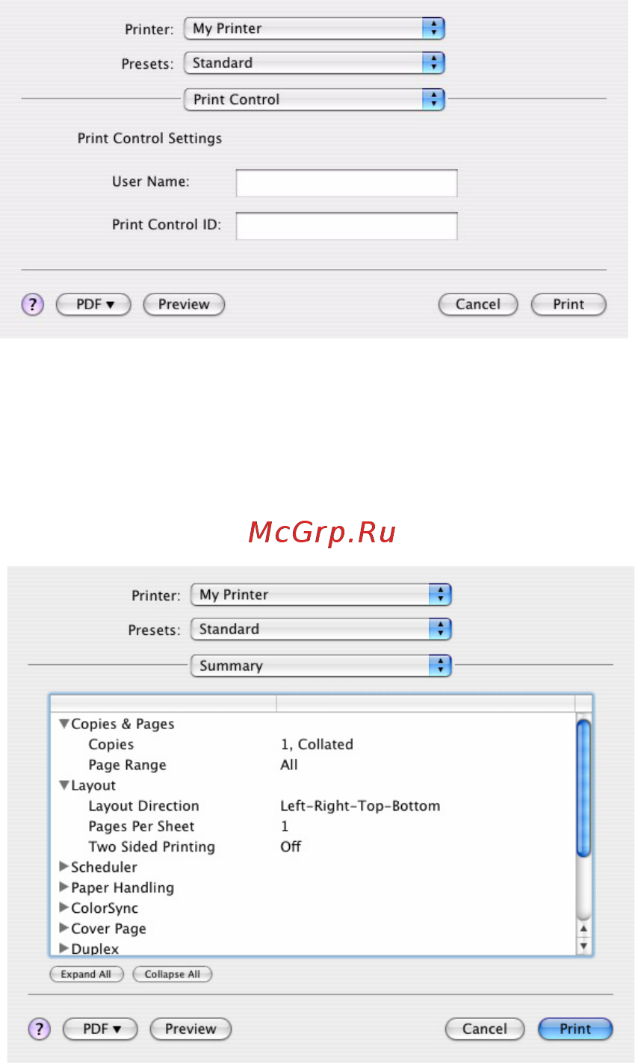This screenshot has height=1063, width=635.
Task: Expand the Paper Handling section
Action: (64, 887)
